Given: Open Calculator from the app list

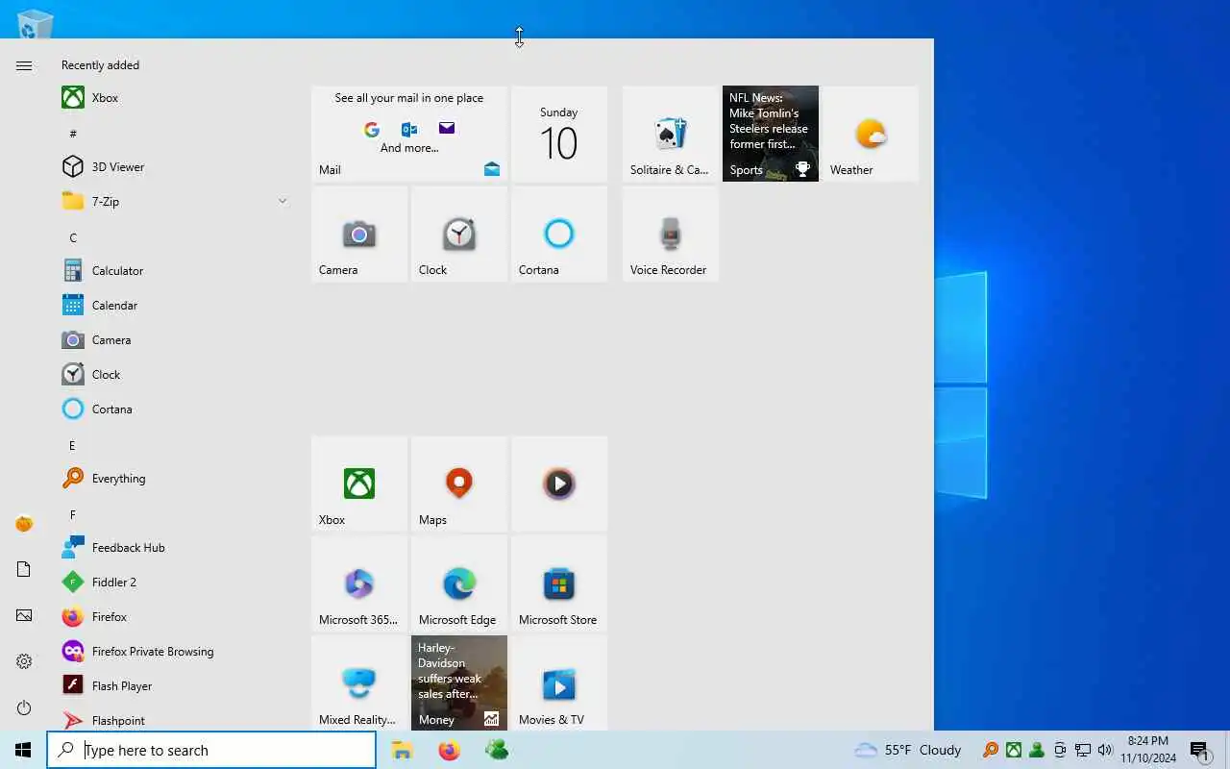Looking at the screenshot, I should (x=173, y=271).
